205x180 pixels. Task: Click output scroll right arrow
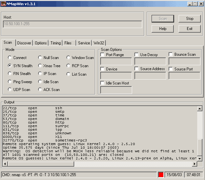pos(195,164)
